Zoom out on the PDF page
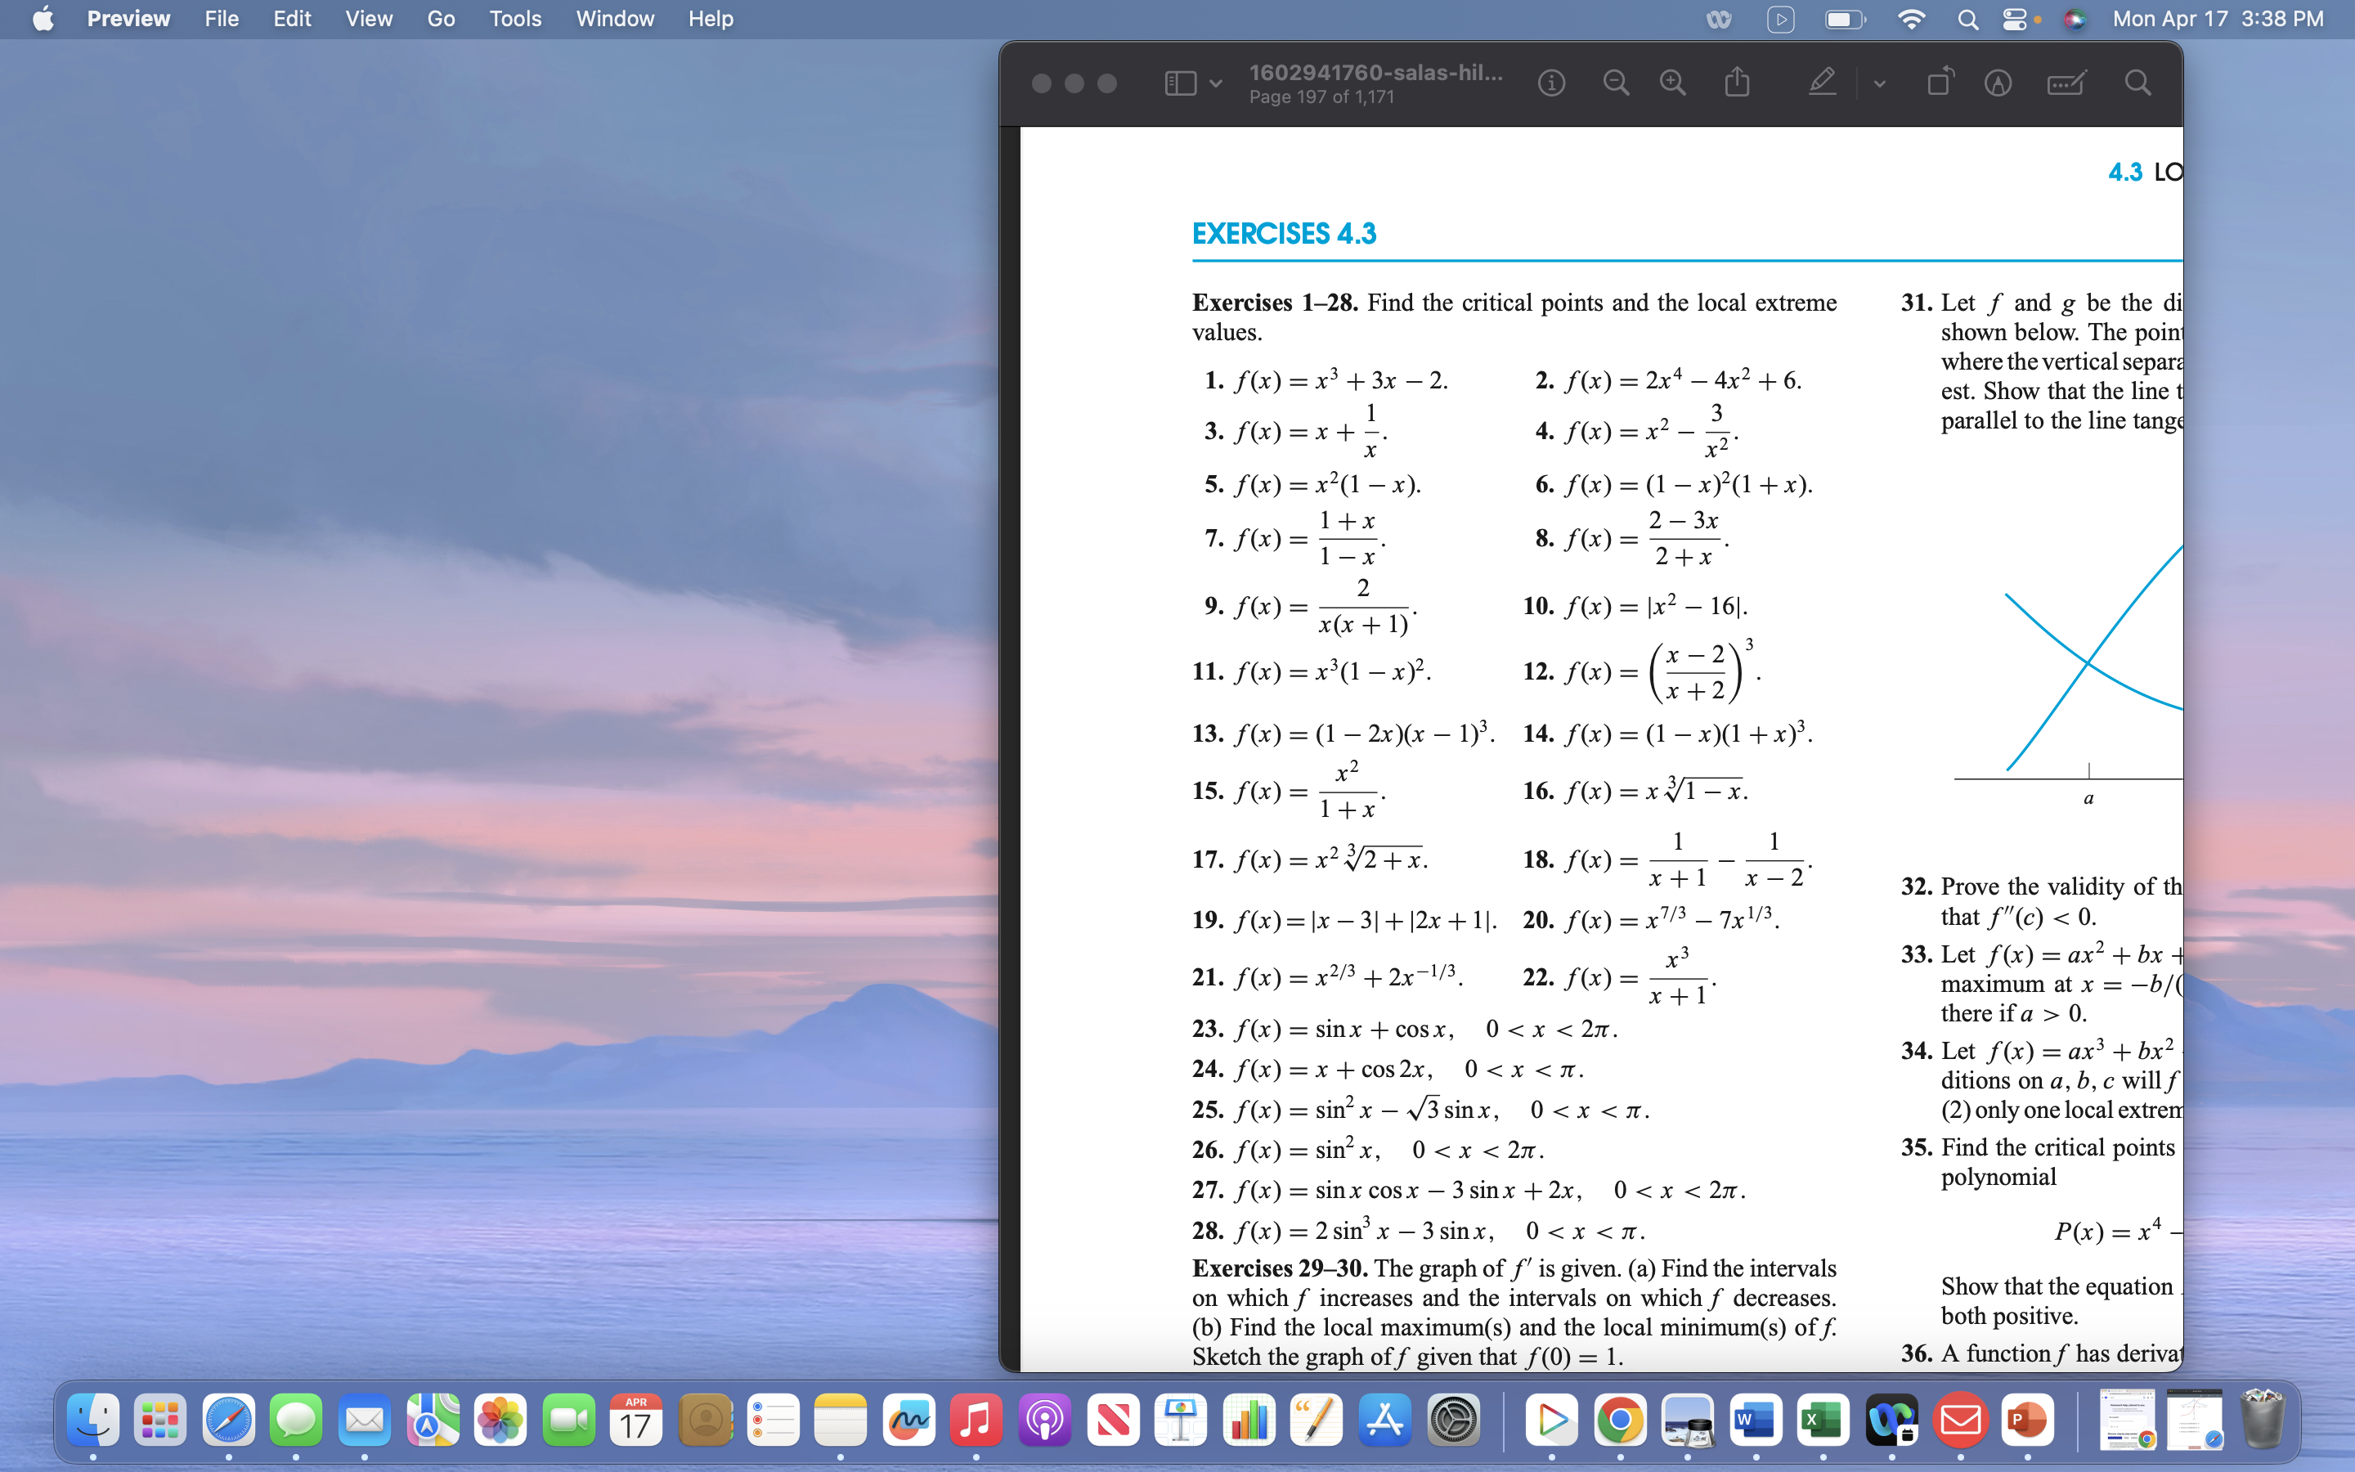The width and height of the screenshot is (2355, 1472). 1617,83
